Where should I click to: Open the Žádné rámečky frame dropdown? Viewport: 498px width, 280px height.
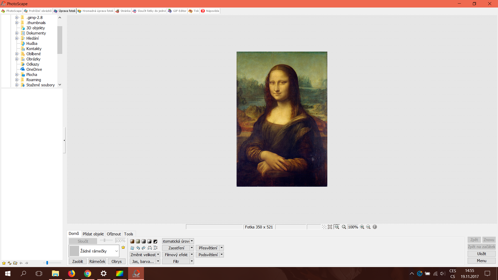click(116, 251)
